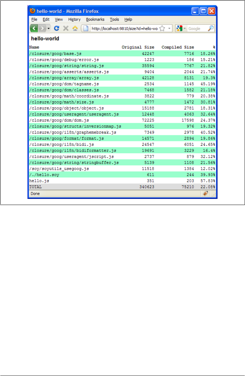Image resolution: width=245 pixels, height=376 pixels.
Task: Select the /closure/goog/base.js row name
Action: 55,53
